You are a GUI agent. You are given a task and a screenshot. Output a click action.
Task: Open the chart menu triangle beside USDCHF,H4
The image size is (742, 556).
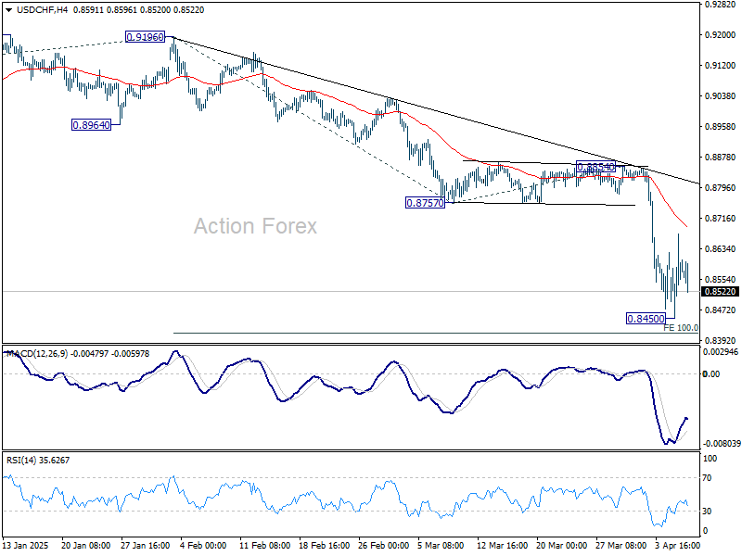pos(8,10)
